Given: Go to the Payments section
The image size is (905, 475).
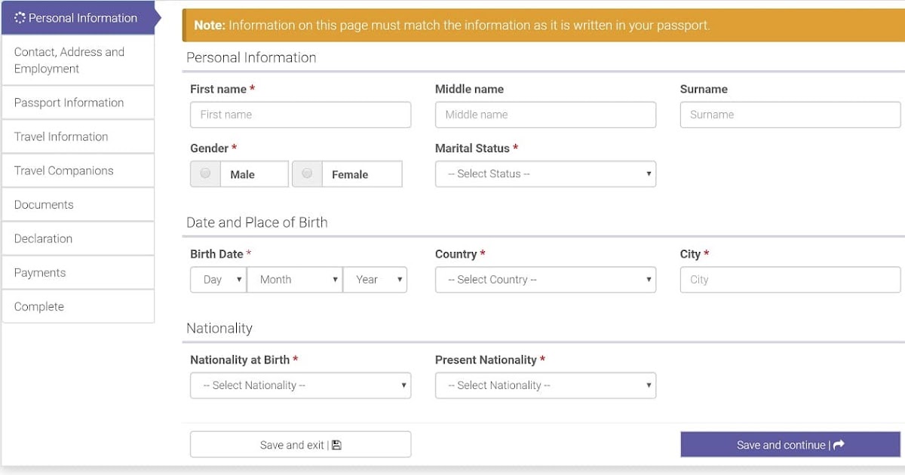Looking at the screenshot, I should pyautogui.click(x=40, y=272).
